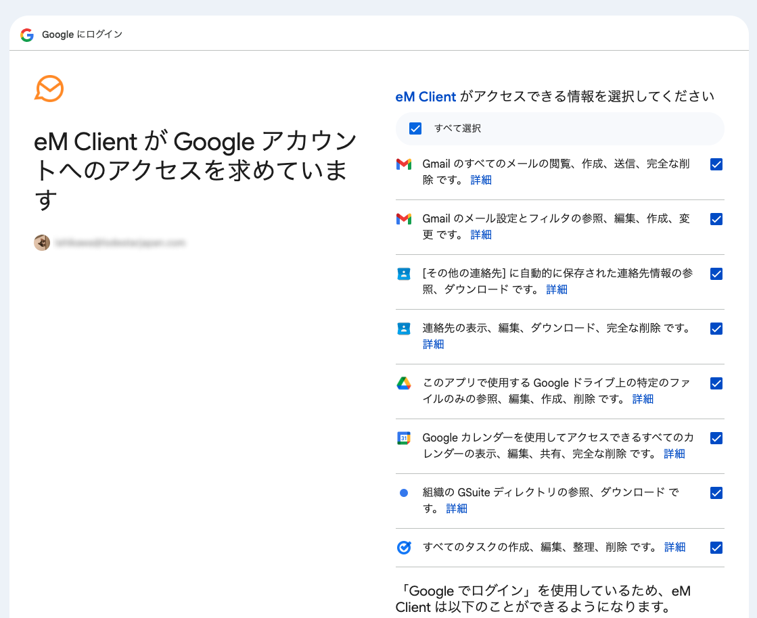757x618 pixels.
Task: Uncheck the Gmail full mail access checkbox
Action: 716,164
